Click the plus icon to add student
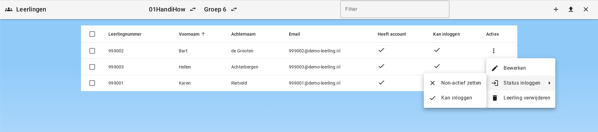Screen dimensions: 598x132 tap(556, 9)
